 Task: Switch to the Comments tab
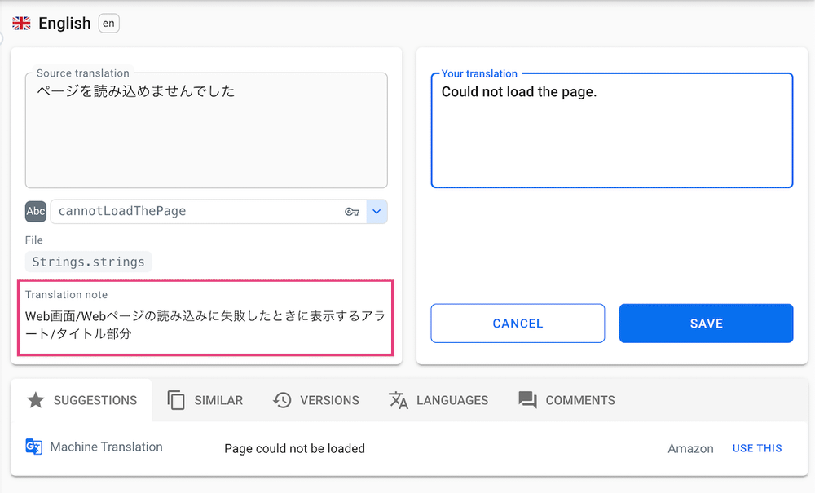click(x=566, y=400)
